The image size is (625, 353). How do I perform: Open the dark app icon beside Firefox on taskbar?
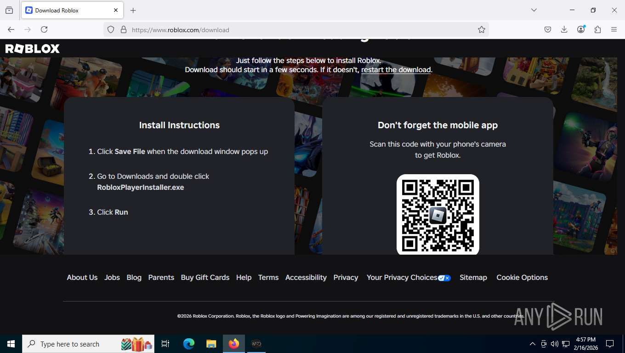pos(256,344)
